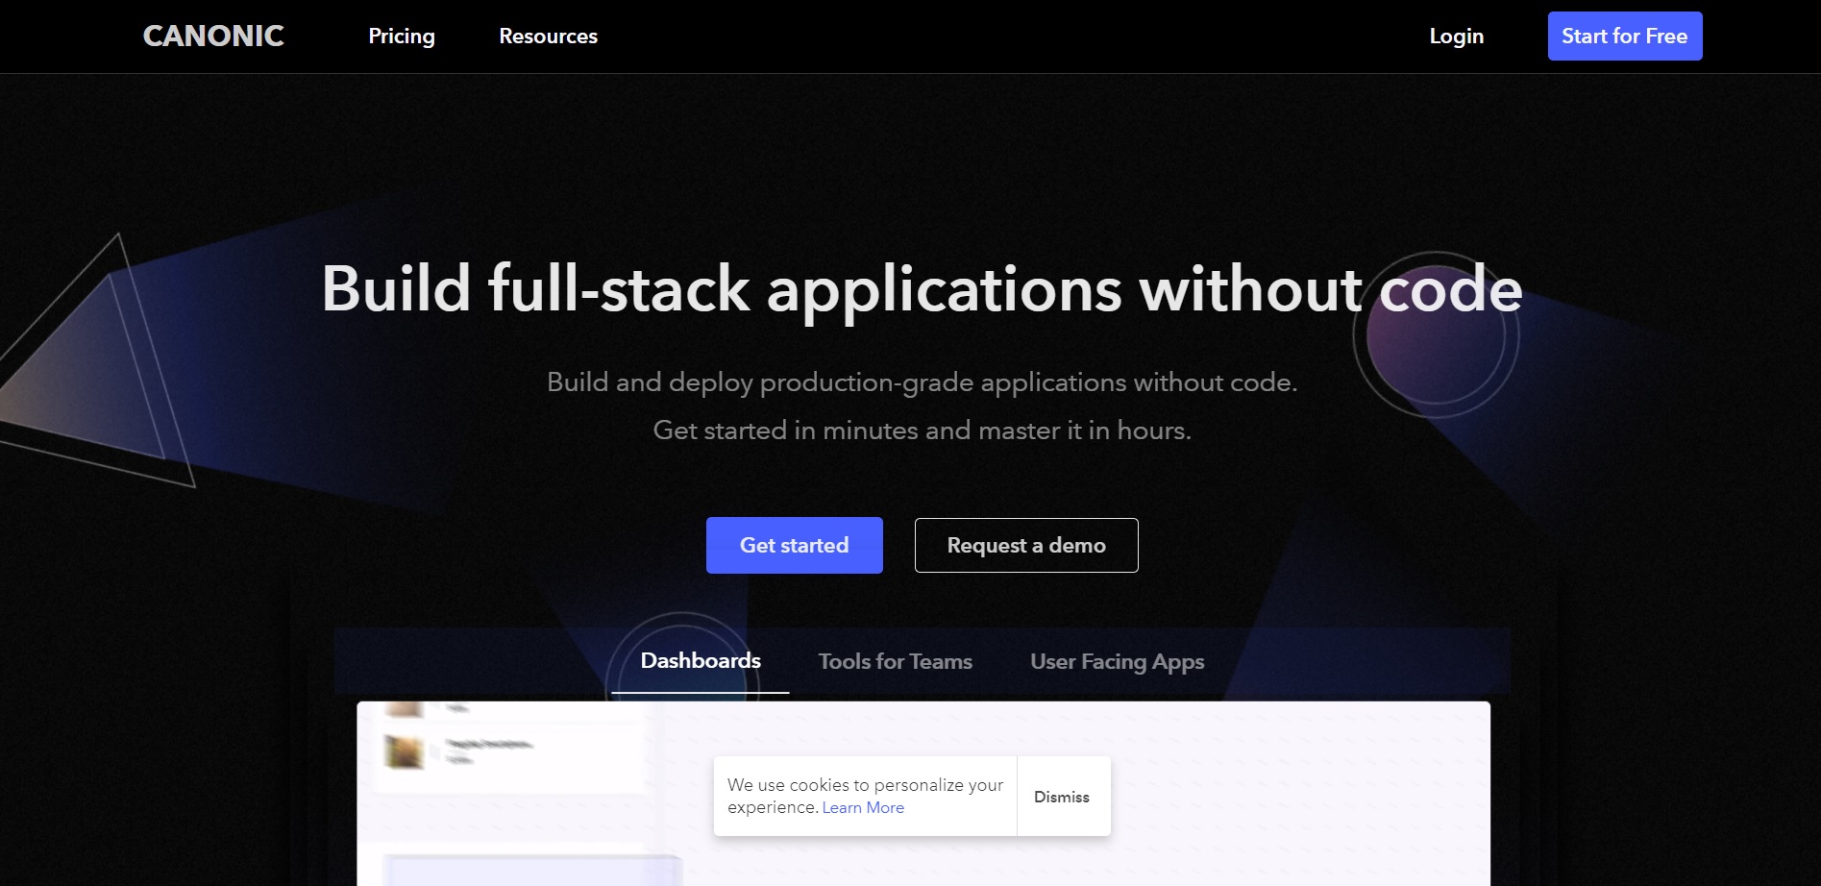Click the text 'Get started in minutes and master it in hours.'

[923, 431]
